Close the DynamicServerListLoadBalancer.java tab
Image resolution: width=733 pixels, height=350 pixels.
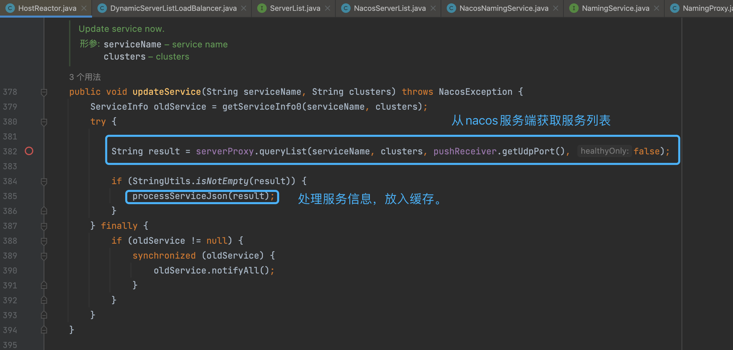(244, 8)
